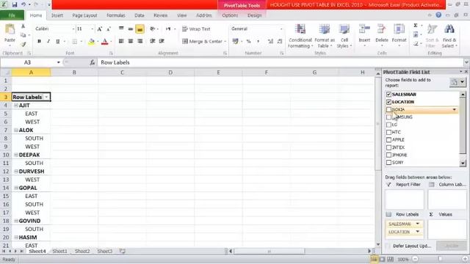Uncheck the LOCATION field

coord(388,102)
